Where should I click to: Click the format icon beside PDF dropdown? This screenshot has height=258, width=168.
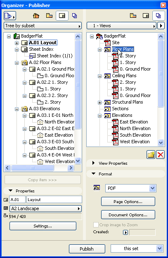(x=97, y=187)
